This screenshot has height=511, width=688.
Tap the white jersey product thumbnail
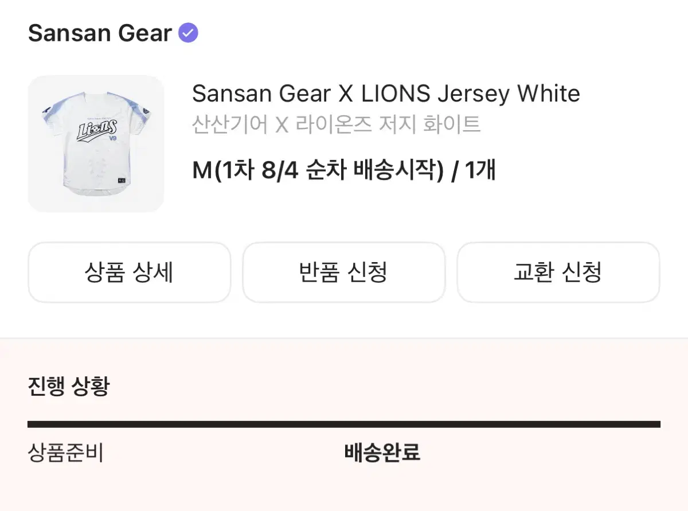[x=96, y=144]
